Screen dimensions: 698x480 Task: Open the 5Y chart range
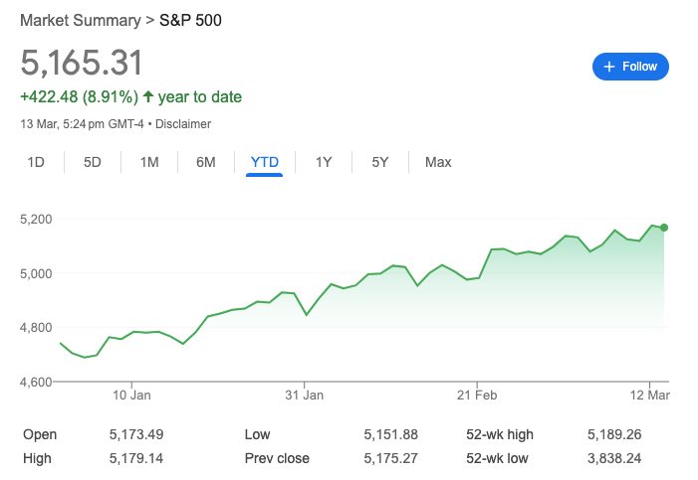[x=380, y=162]
